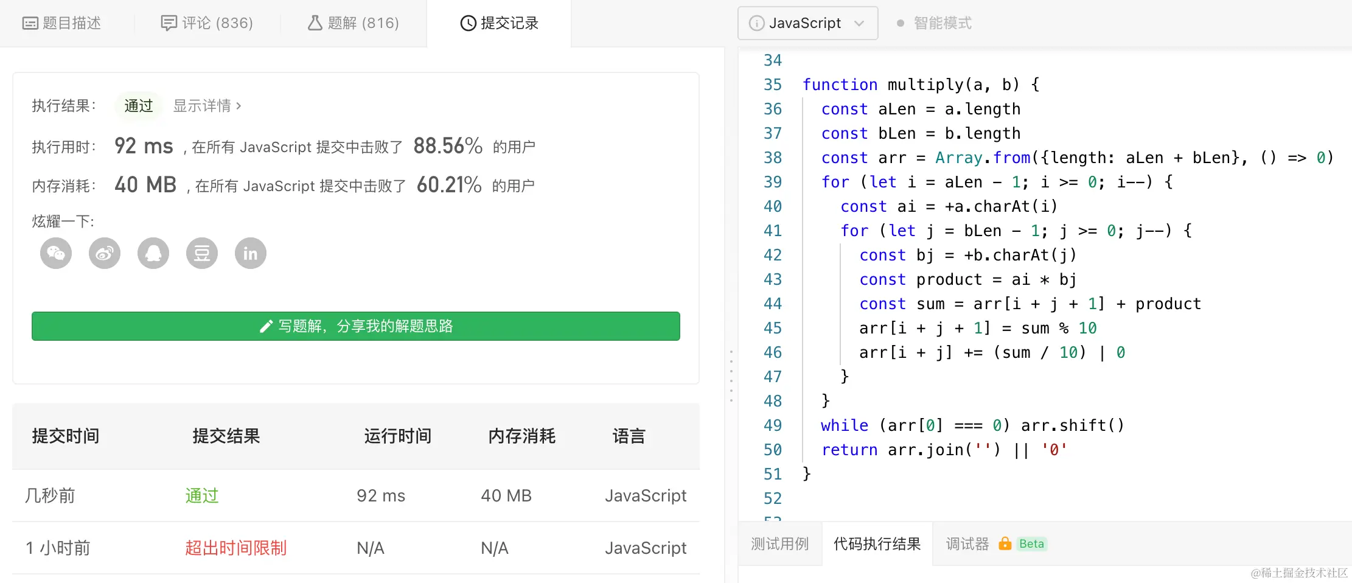The image size is (1352, 583).
Task: Click the 60.21% memory percentile
Action: (x=449, y=185)
